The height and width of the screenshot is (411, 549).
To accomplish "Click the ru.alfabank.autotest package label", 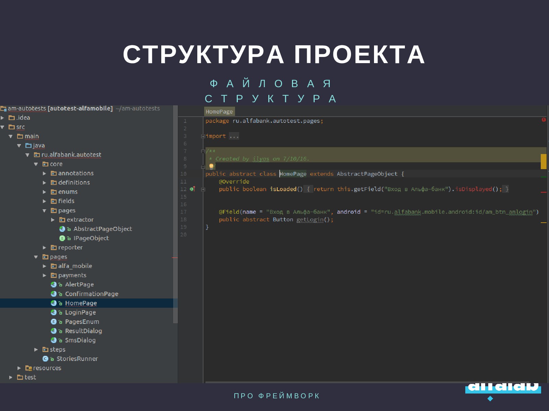I will click(x=71, y=155).
